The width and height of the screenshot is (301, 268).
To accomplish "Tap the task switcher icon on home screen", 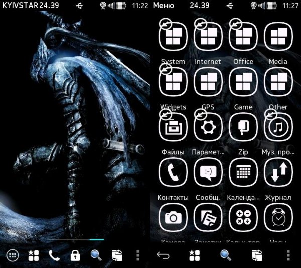I will point(117,255).
